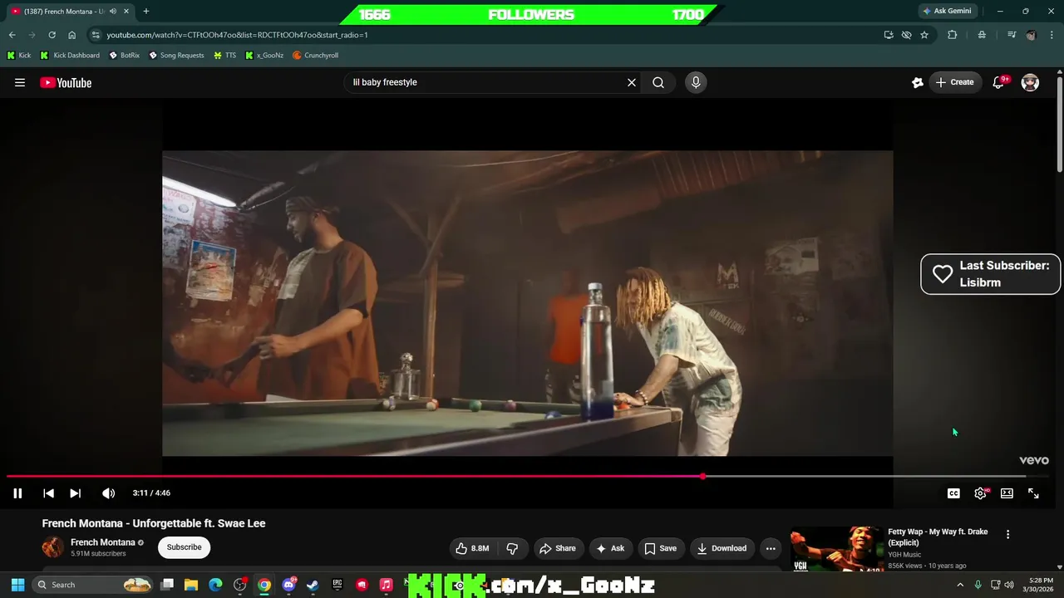Open French Montana channel name link
1064x598 pixels.
click(103, 542)
